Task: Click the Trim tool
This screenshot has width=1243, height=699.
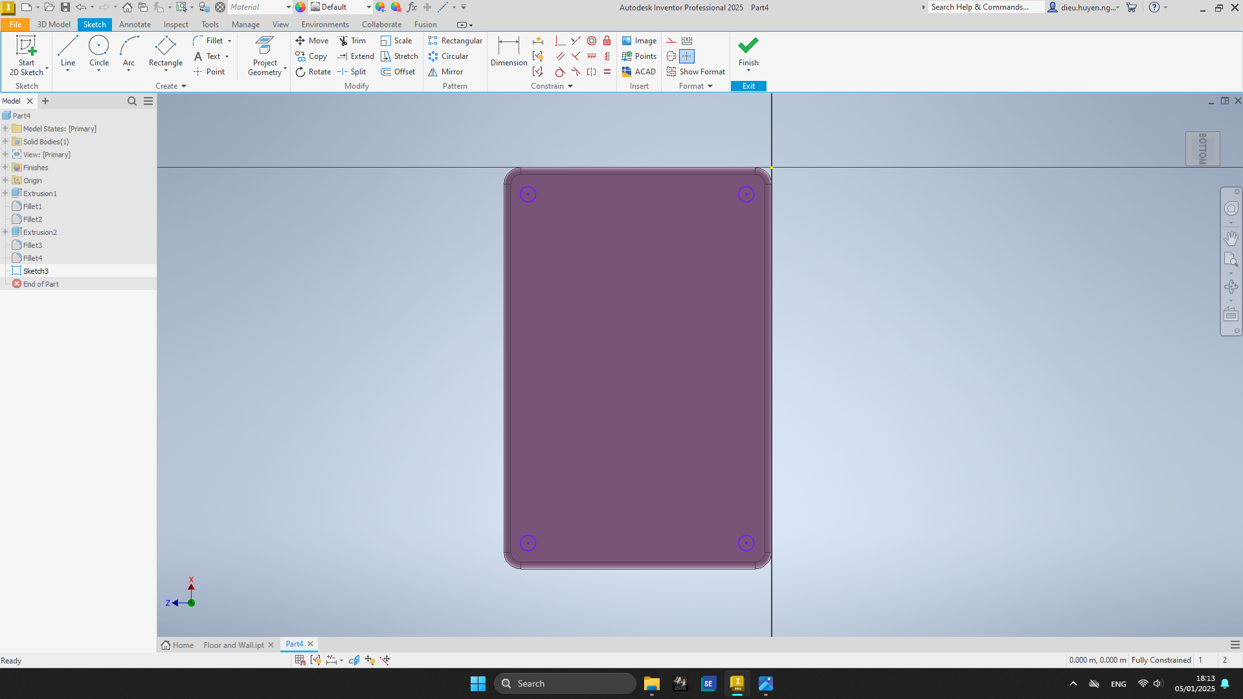Action: tap(352, 41)
